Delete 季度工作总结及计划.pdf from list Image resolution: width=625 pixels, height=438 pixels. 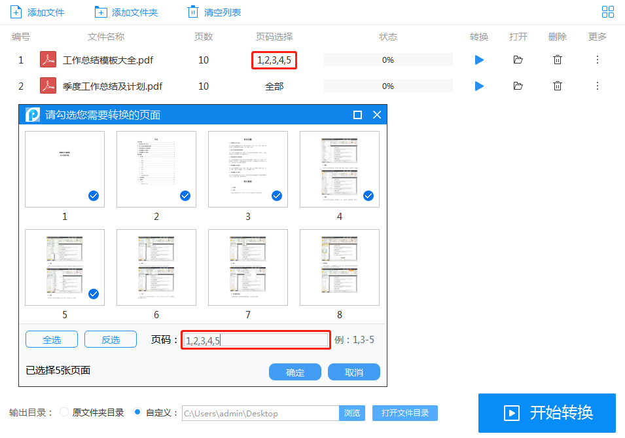pos(557,86)
